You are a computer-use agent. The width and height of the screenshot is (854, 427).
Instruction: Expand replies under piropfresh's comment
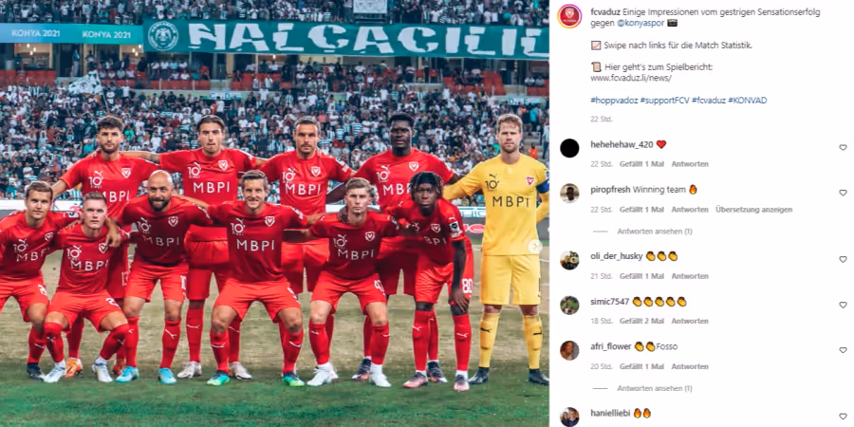coord(654,232)
